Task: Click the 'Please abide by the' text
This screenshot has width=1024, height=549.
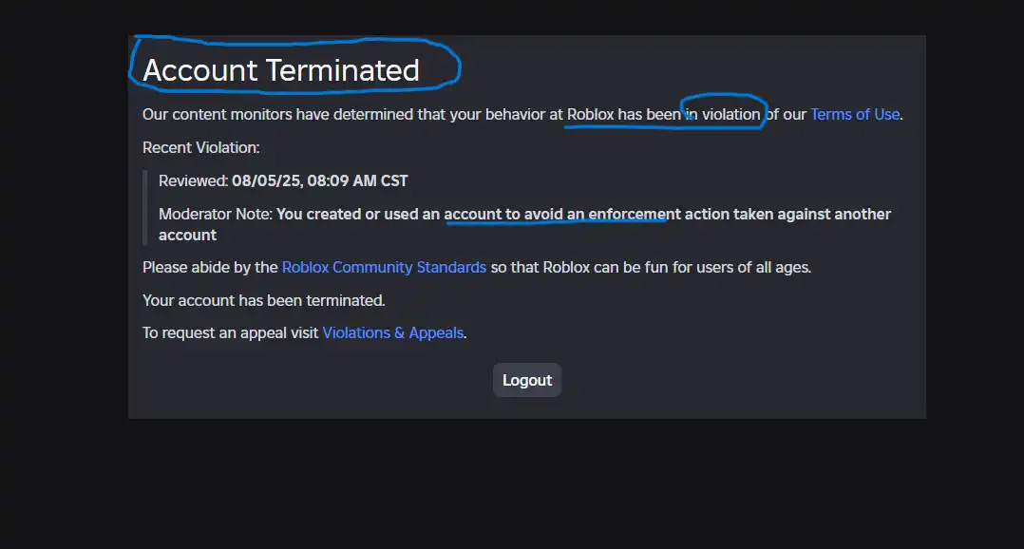Action: click(x=210, y=268)
